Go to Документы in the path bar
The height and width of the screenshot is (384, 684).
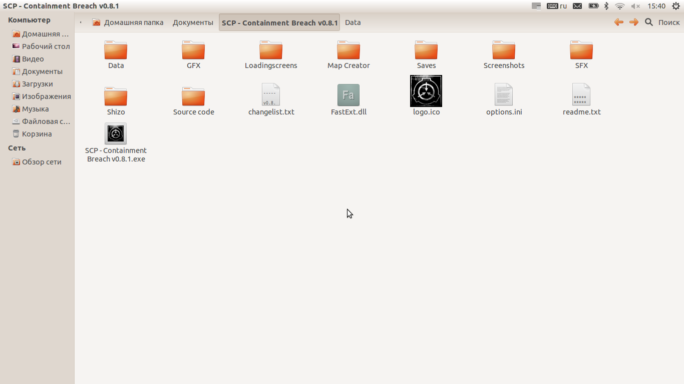(x=193, y=22)
